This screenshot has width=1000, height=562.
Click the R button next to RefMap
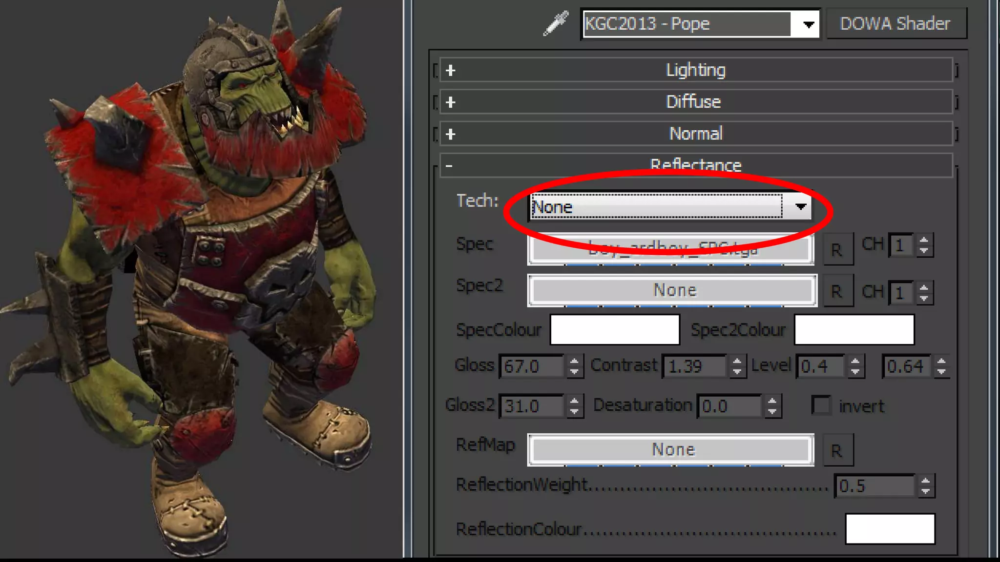pos(837,450)
